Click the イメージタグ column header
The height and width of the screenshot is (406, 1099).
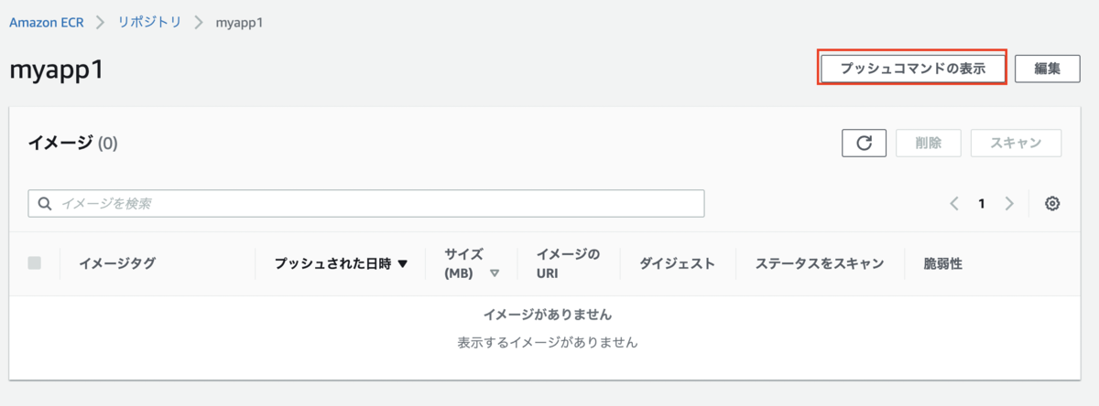pyautogui.click(x=117, y=263)
